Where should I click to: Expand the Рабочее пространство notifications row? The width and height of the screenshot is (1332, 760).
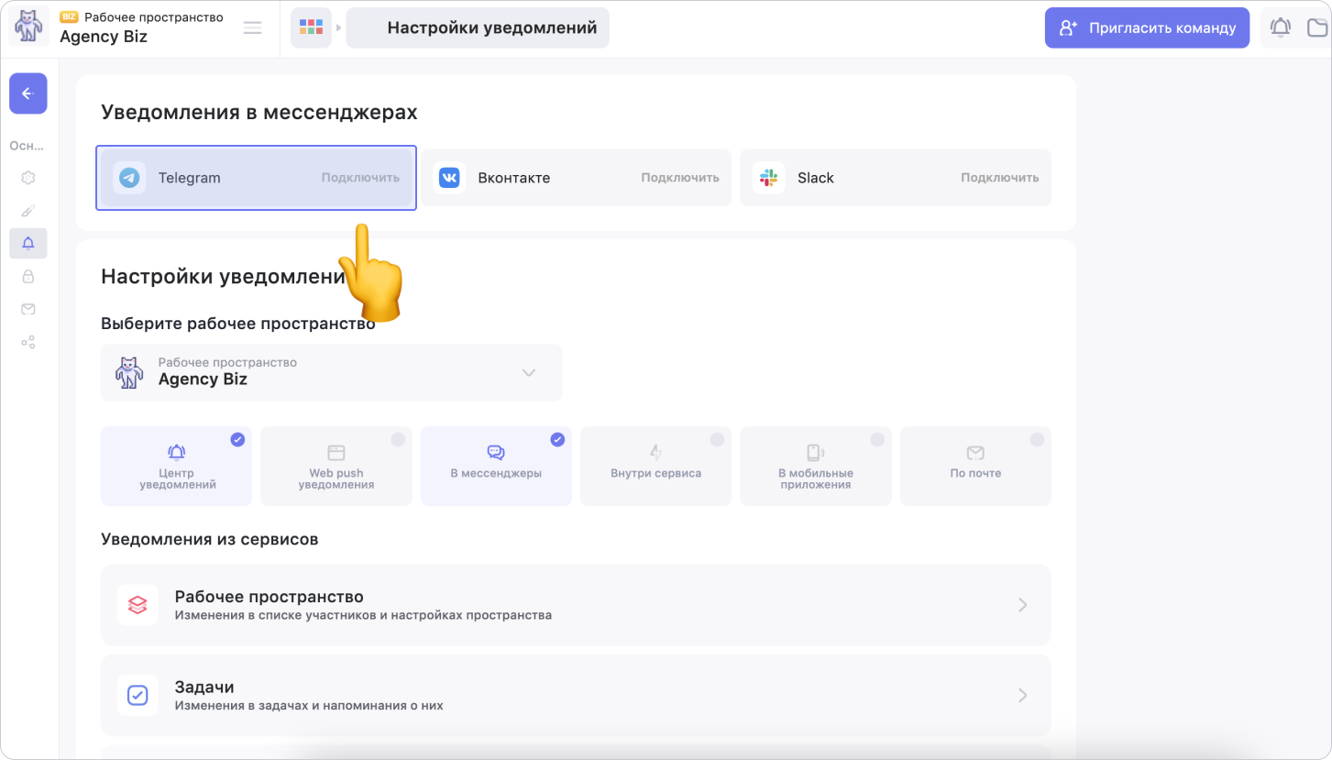575,605
